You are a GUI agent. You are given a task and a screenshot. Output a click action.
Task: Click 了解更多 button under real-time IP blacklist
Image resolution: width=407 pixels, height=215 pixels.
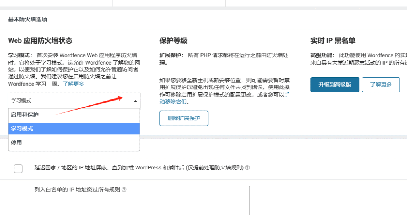click(x=381, y=85)
